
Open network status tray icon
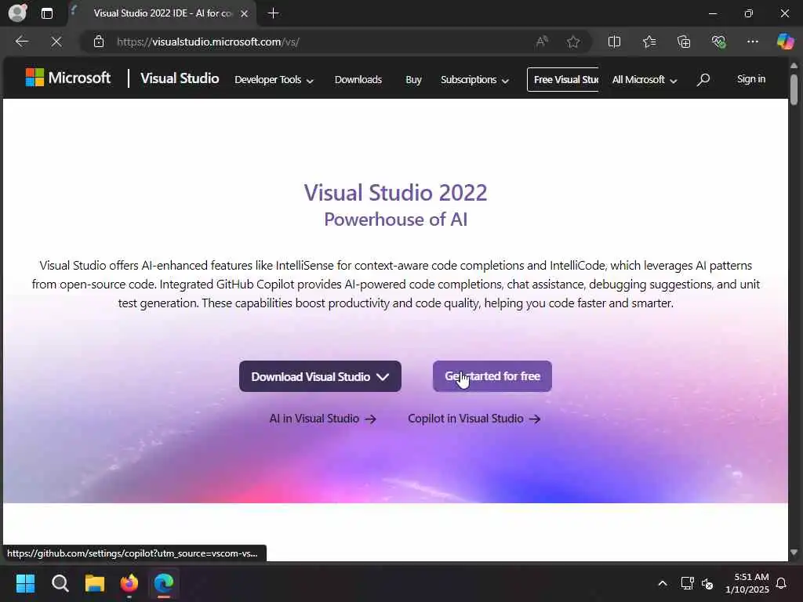pos(687,583)
